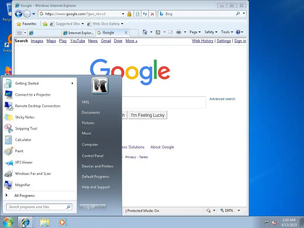The height and width of the screenshot is (228, 304).
Task: Open the Tools menu
Action: (227, 32)
